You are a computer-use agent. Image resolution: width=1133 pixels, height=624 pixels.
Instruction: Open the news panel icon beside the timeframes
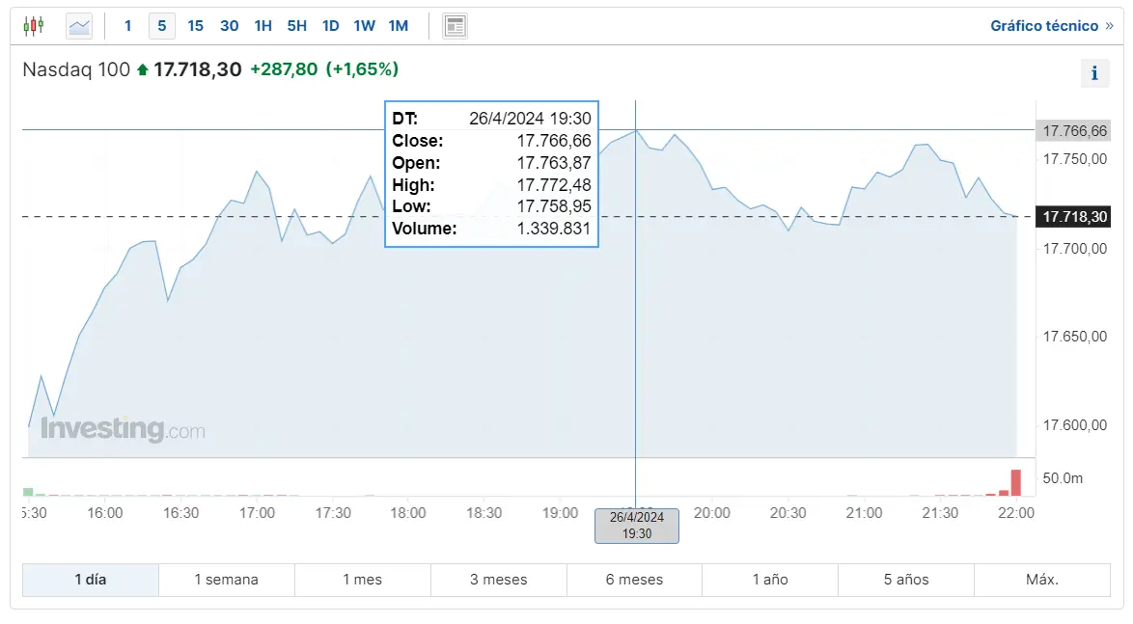click(454, 25)
